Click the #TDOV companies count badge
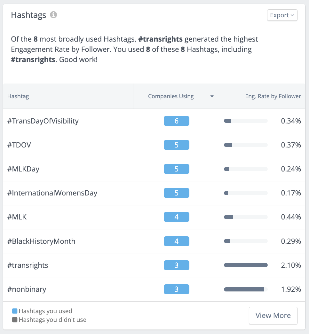309x334 pixels. click(176, 145)
